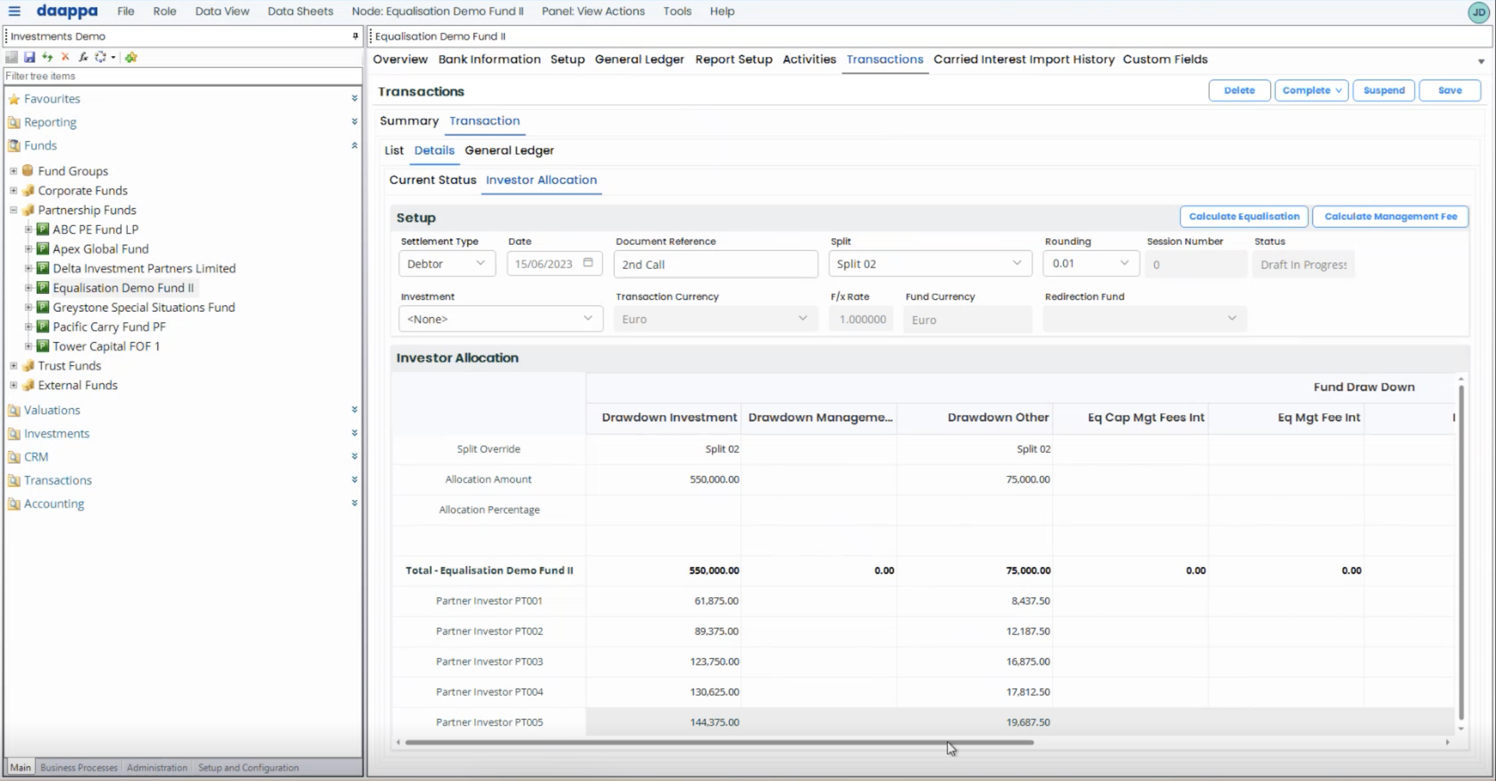Open the Settlement Type dropdown
Viewport: 1496px width, 781px height.
(447, 264)
